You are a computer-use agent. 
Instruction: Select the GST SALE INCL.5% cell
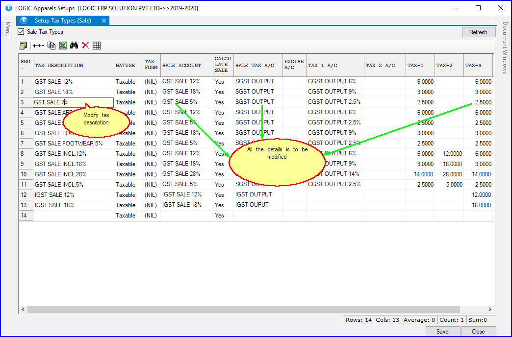(x=74, y=184)
